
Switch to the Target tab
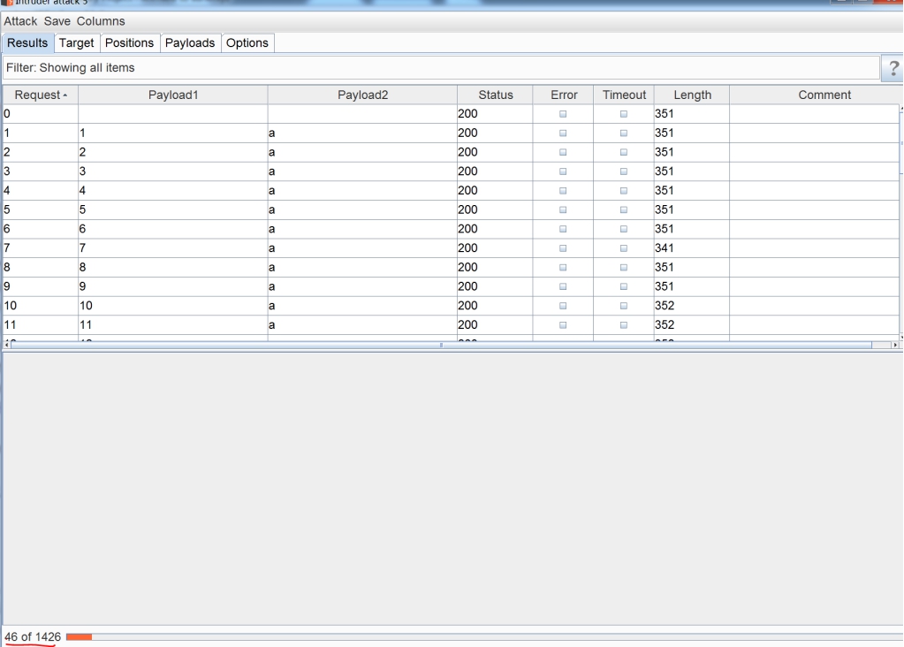click(x=77, y=42)
